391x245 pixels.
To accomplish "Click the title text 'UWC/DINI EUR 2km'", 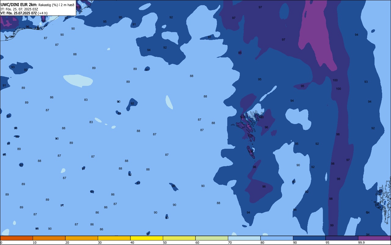I will 18,5.
